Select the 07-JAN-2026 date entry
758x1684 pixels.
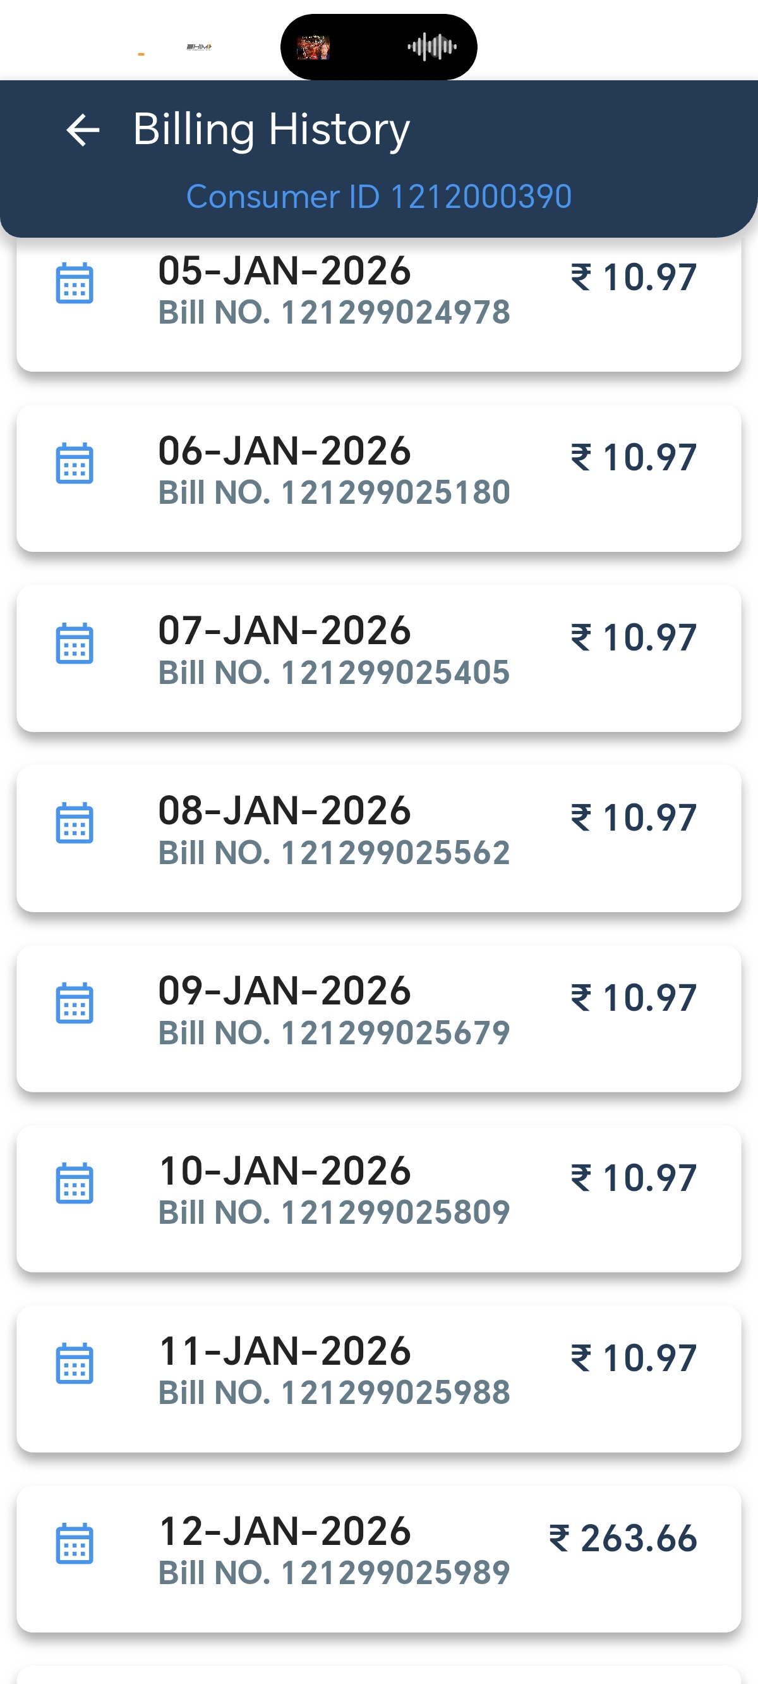pyautogui.click(x=284, y=631)
